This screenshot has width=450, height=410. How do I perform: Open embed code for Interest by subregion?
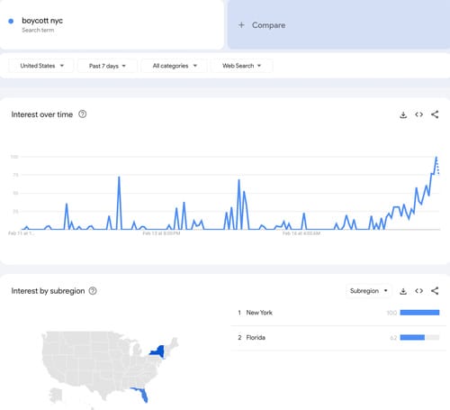point(419,291)
